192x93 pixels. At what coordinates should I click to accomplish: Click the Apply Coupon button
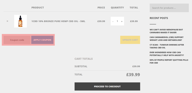(42, 40)
